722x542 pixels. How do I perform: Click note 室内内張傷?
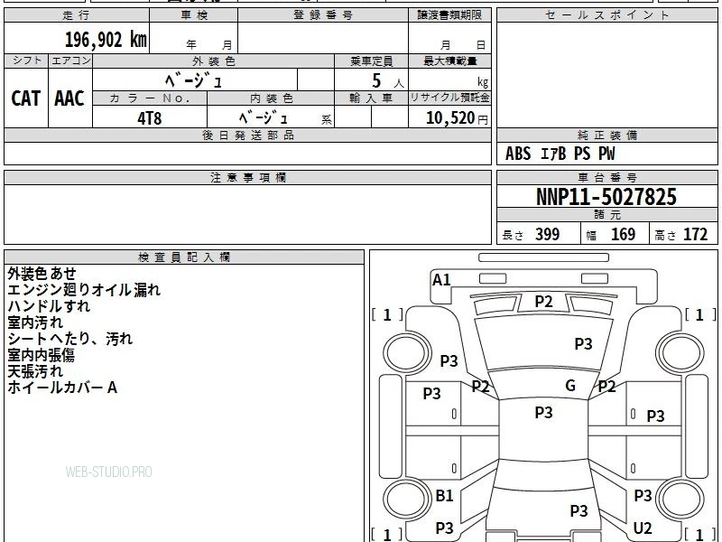click(41, 354)
